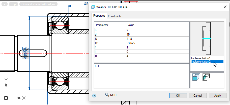
Task: Open the Top view viewport control
Action: tap(13, 4)
